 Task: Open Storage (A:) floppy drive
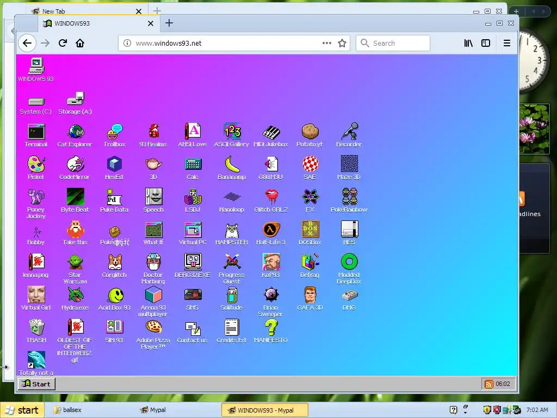point(75,103)
